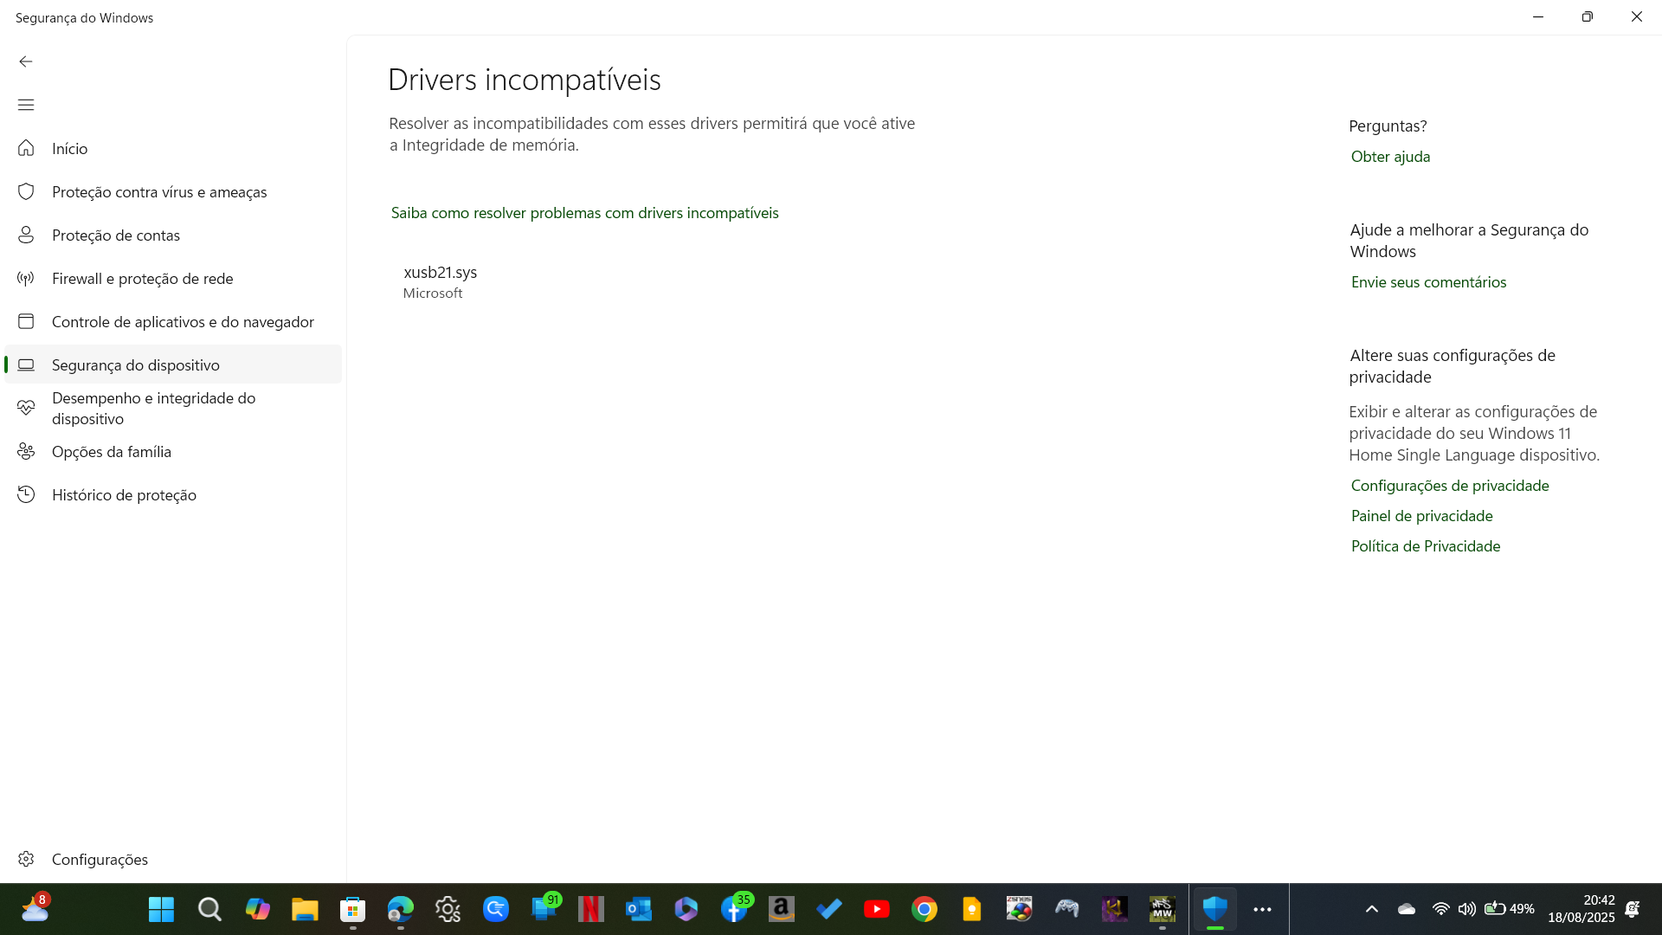This screenshot has height=935, width=1662.
Task: Open the Painel de privacidade link
Action: tap(1421, 516)
